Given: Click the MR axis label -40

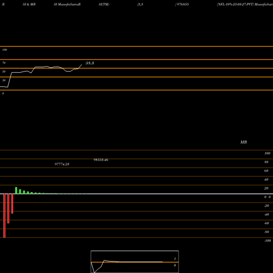Looking at the screenshot, I should 266,215.
